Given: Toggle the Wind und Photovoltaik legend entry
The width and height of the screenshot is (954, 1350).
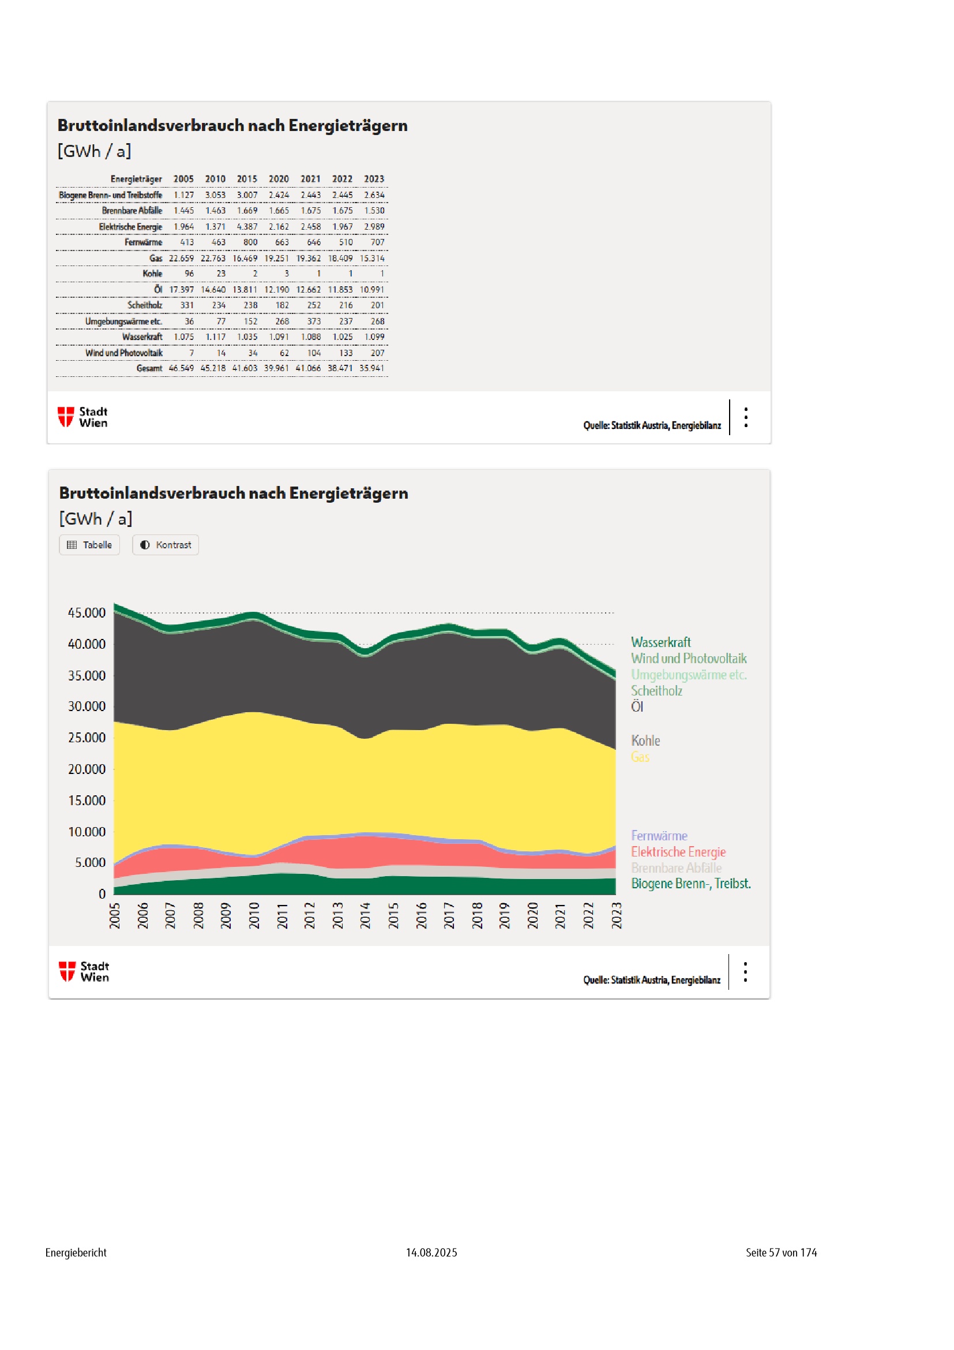Looking at the screenshot, I should 689,659.
